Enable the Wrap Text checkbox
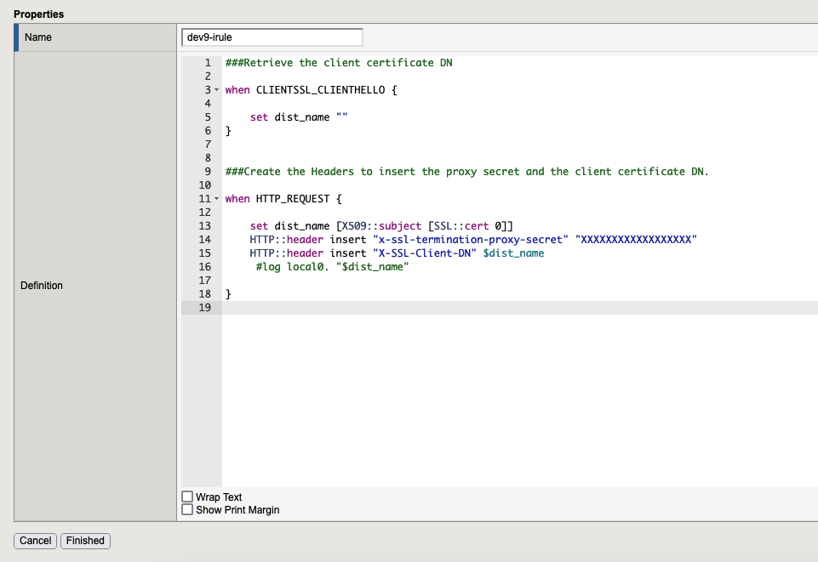818x562 pixels. pos(187,497)
